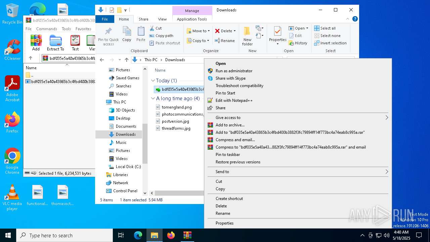430x242 pixels.
Task: Click the Explorer Back arrow
Action: (102, 60)
